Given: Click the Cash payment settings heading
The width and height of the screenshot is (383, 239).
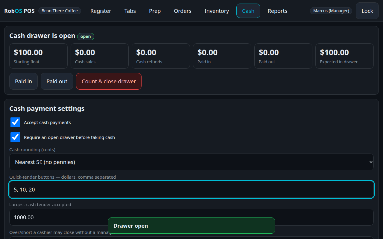Looking at the screenshot, I should pyautogui.click(x=47, y=108).
